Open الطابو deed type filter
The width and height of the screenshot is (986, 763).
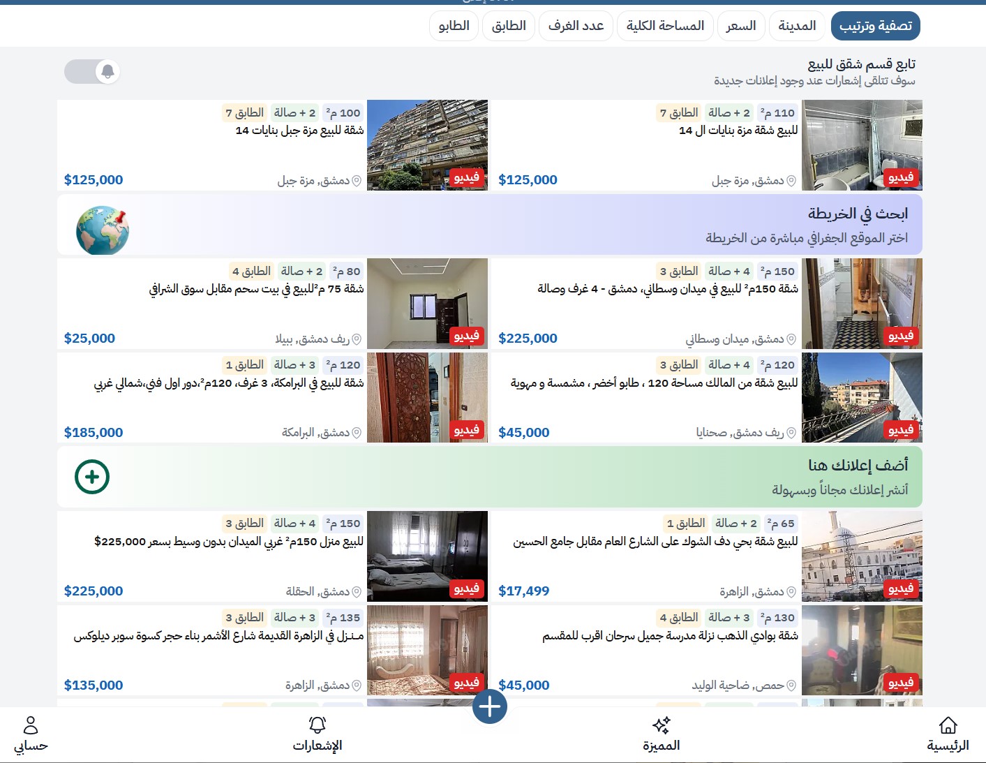[x=454, y=26]
